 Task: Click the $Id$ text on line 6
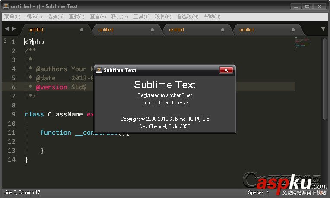79,87
